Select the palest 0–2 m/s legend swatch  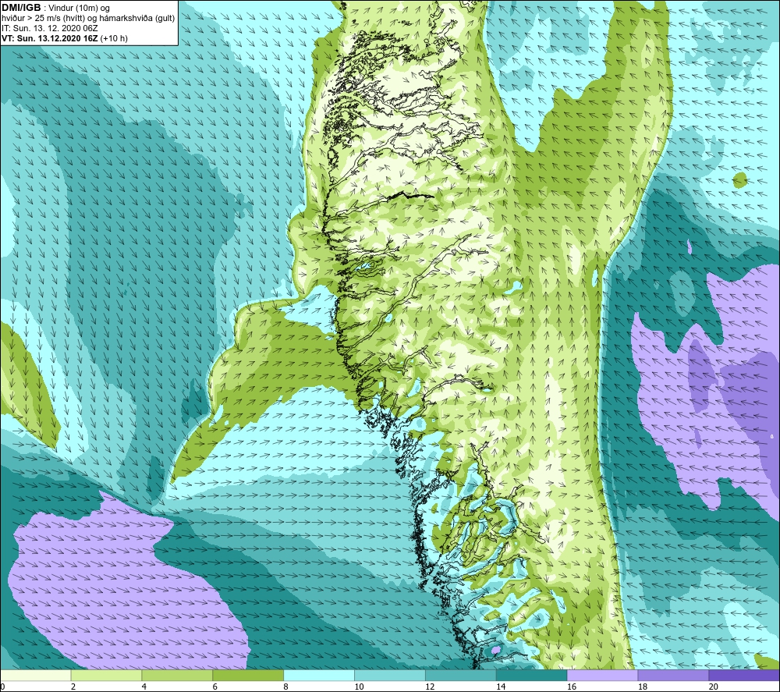coord(36,675)
